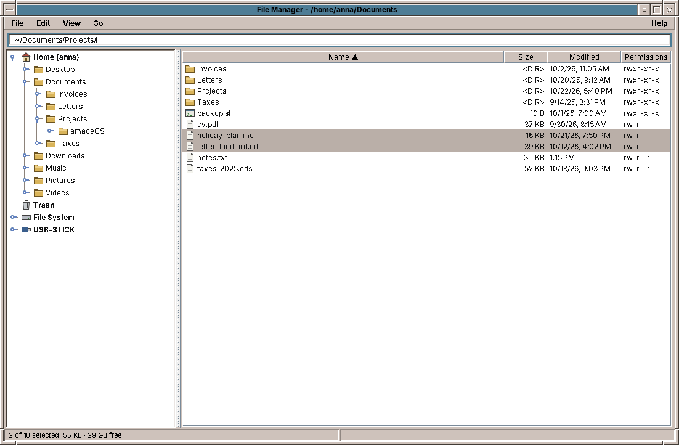This screenshot has height=445, width=679.
Task: Sort by the Modified column header
Action: [x=584, y=57]
